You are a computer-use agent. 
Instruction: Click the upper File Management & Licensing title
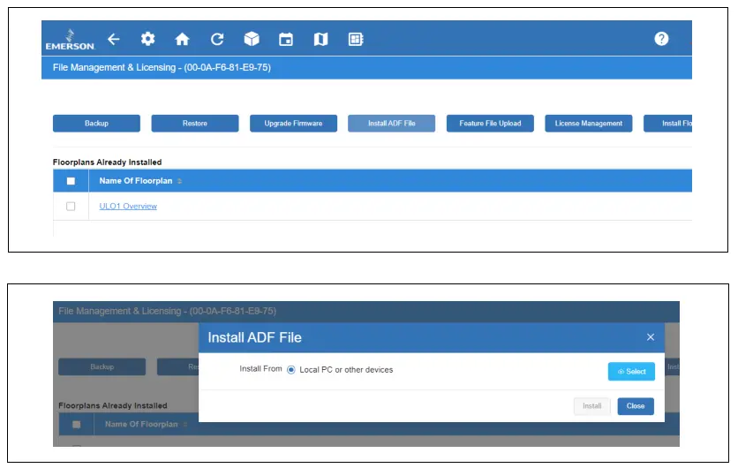tap(162, 67)
